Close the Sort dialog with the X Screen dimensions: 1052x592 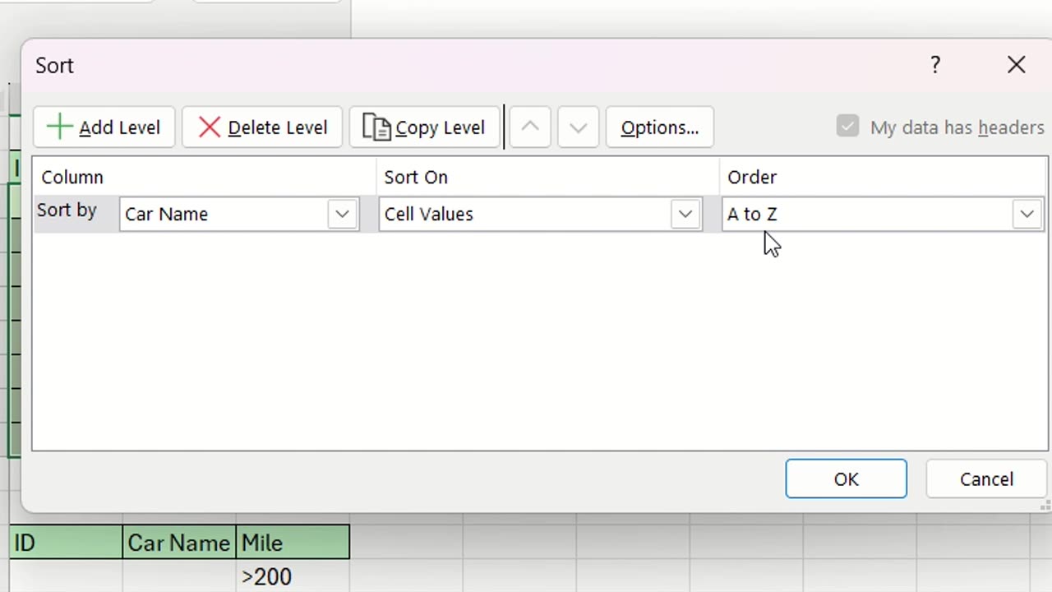1016,65
